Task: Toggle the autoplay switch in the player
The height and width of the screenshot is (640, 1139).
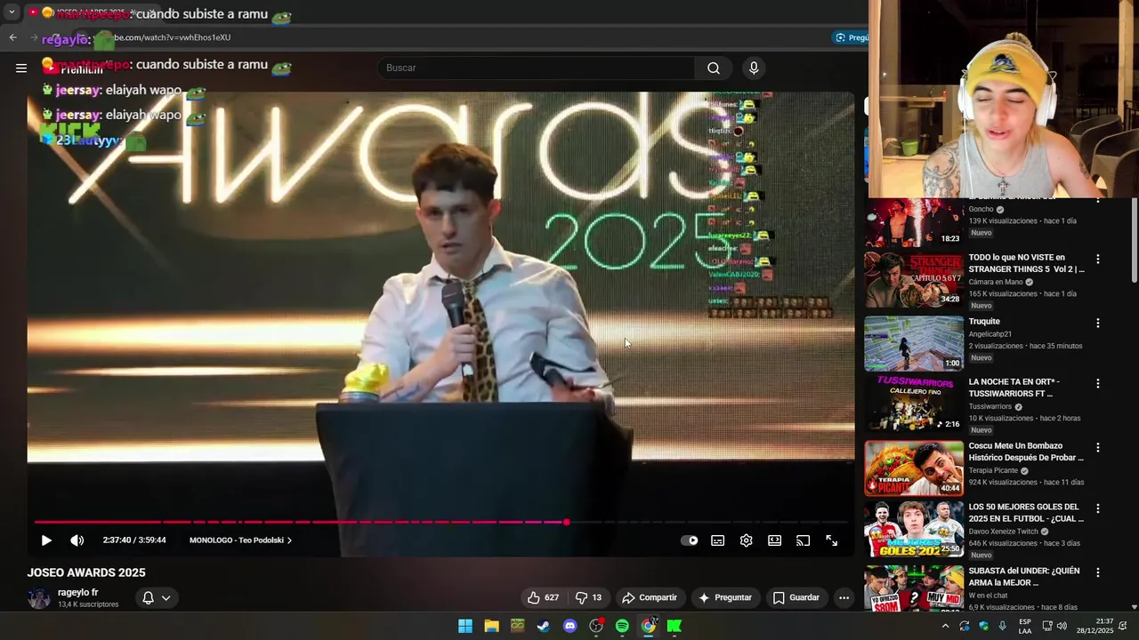Action: pyautogui.click(x=690, y=540)
